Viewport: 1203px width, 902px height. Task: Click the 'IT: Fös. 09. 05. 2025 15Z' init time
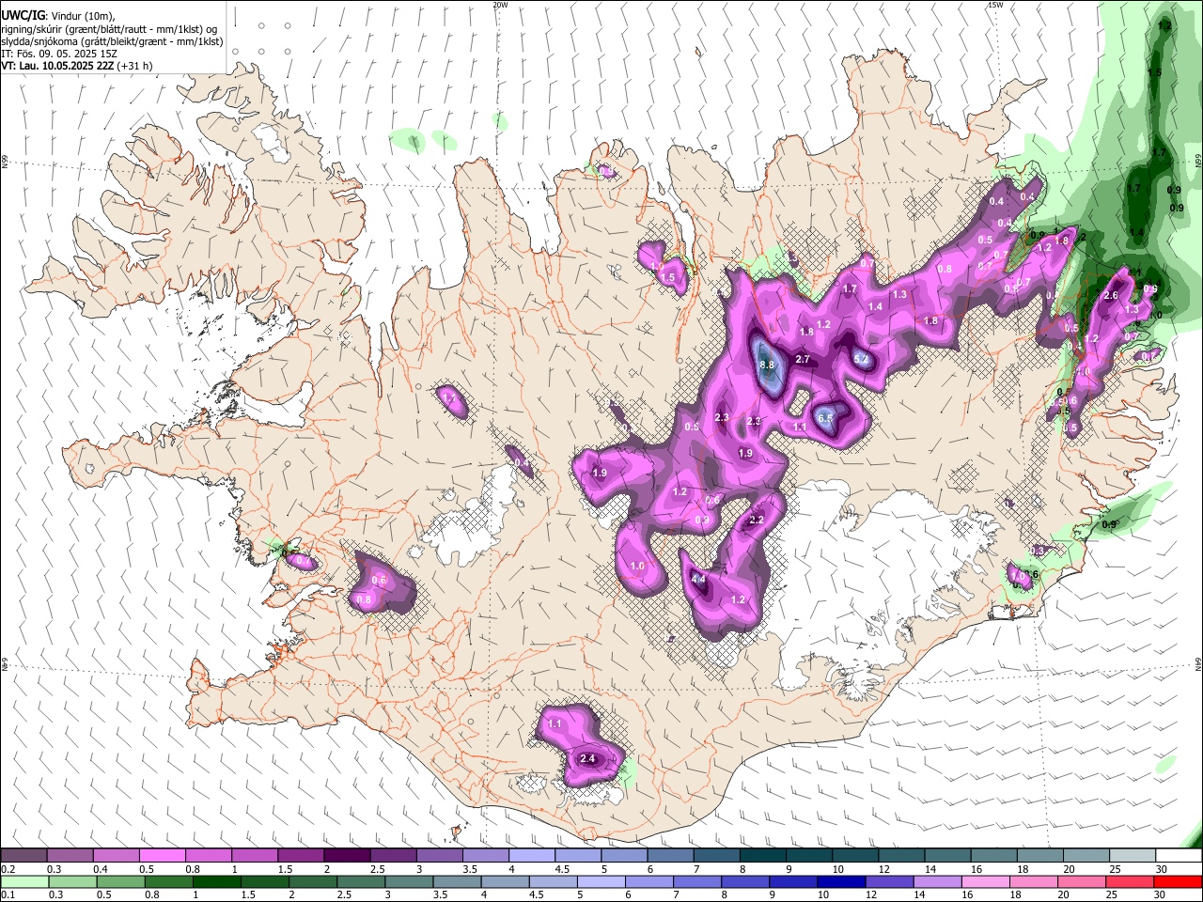click(59, 54)
